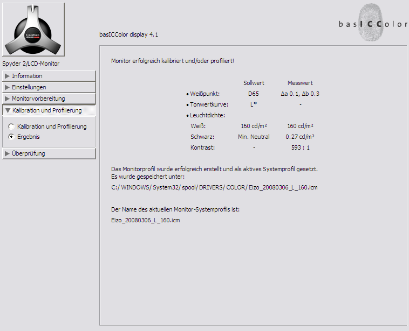Select the Kalibration und Profilierung radio button

11,126
